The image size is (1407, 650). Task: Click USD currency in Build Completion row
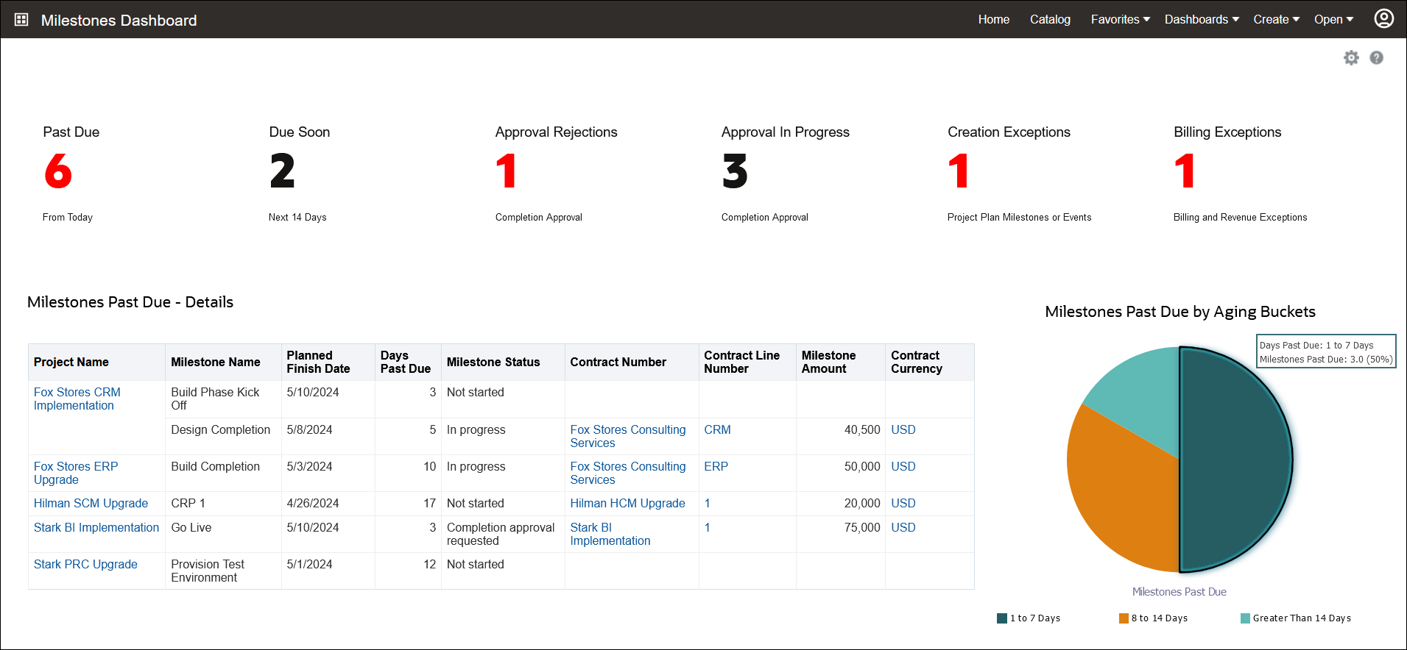pyautogui.click(x=903, y=467)
